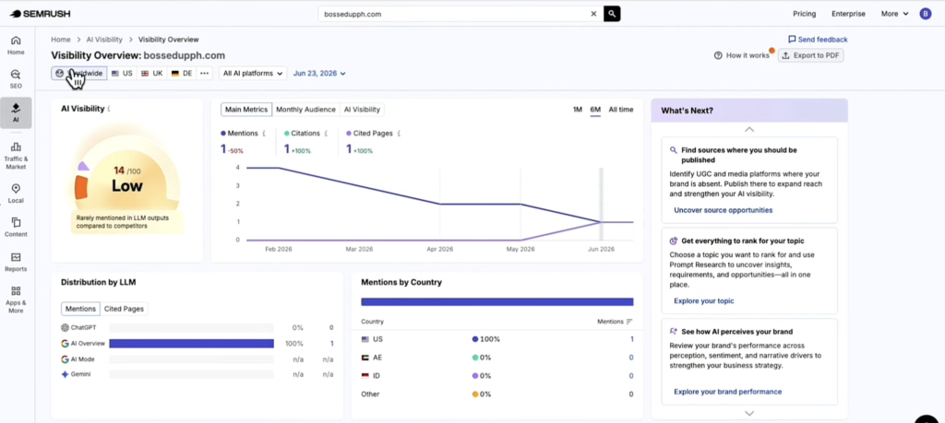
Task: Go to Traffic & Market sidebar icon
Action: click(x=16, y=155)
